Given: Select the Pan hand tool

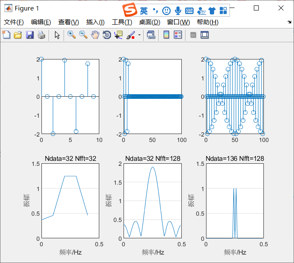Looking at the screenshot, I should point(95,35).
